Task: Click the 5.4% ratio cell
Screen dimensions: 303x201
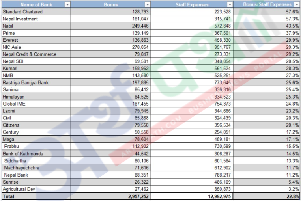Action: tap(267, 182)
